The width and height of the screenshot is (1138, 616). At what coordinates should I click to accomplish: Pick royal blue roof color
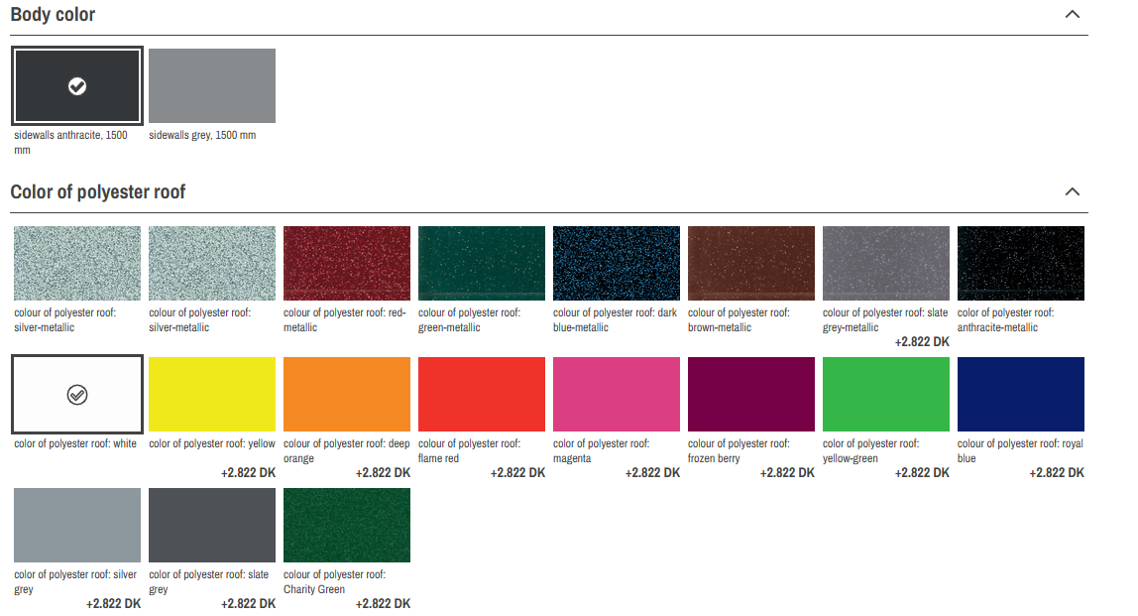(x=1020, y=394)
